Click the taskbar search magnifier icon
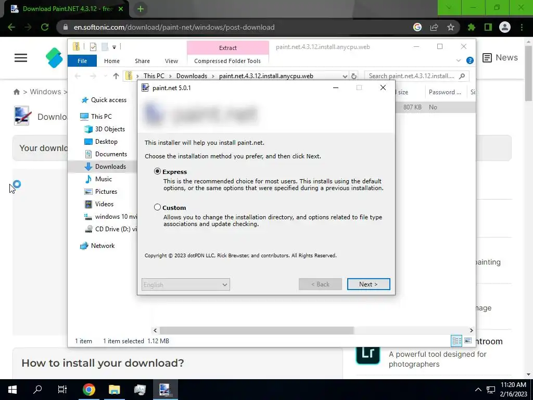 tap(37, 390)
